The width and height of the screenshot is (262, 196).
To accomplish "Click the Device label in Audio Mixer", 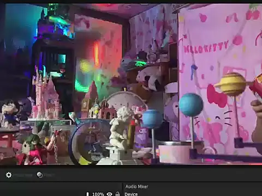I will click(x=131, y=194).
